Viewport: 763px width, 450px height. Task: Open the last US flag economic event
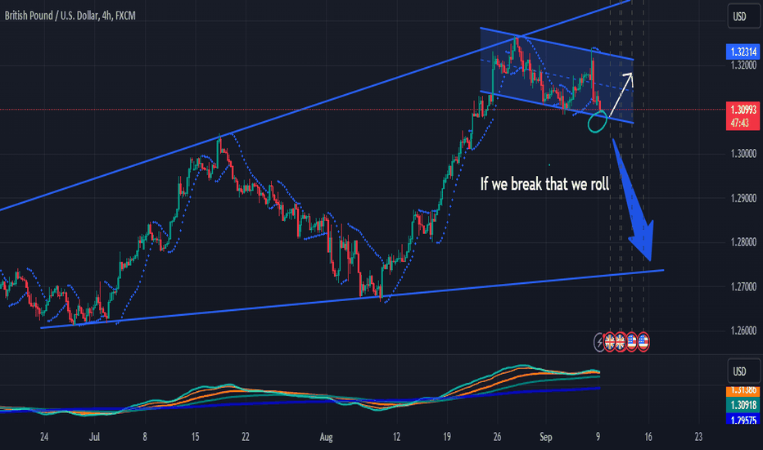point(643,342)
